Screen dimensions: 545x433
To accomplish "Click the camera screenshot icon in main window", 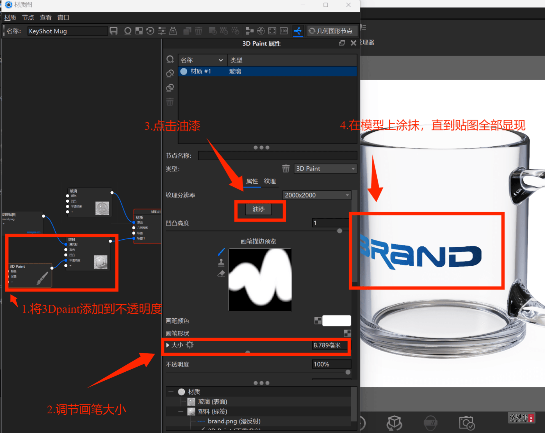I will pos(467,423).
